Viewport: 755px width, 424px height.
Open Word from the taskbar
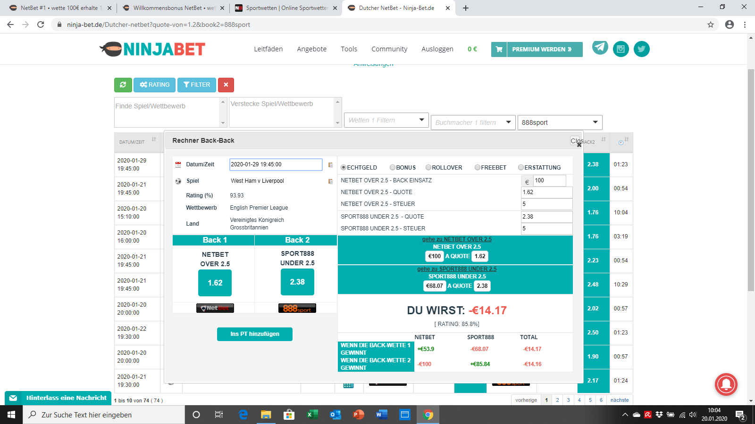pyautogui.click(x=382, y=415)
